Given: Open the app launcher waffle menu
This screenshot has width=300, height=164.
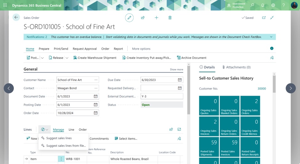Looking at the screenshot, I should (x=5, y=5).
